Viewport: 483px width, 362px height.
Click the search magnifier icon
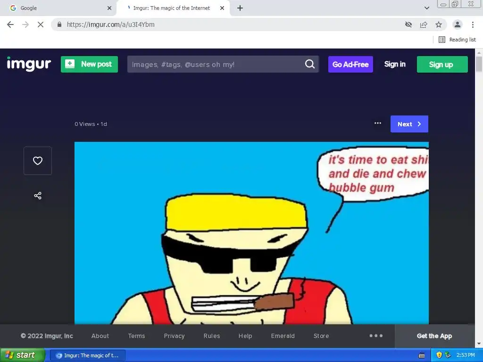310,64
